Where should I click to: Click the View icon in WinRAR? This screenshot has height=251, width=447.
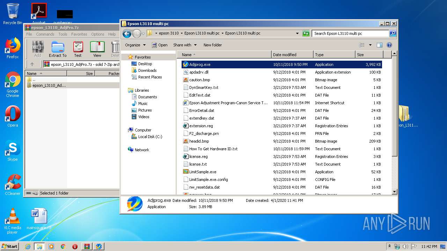(x=97, y=49)
